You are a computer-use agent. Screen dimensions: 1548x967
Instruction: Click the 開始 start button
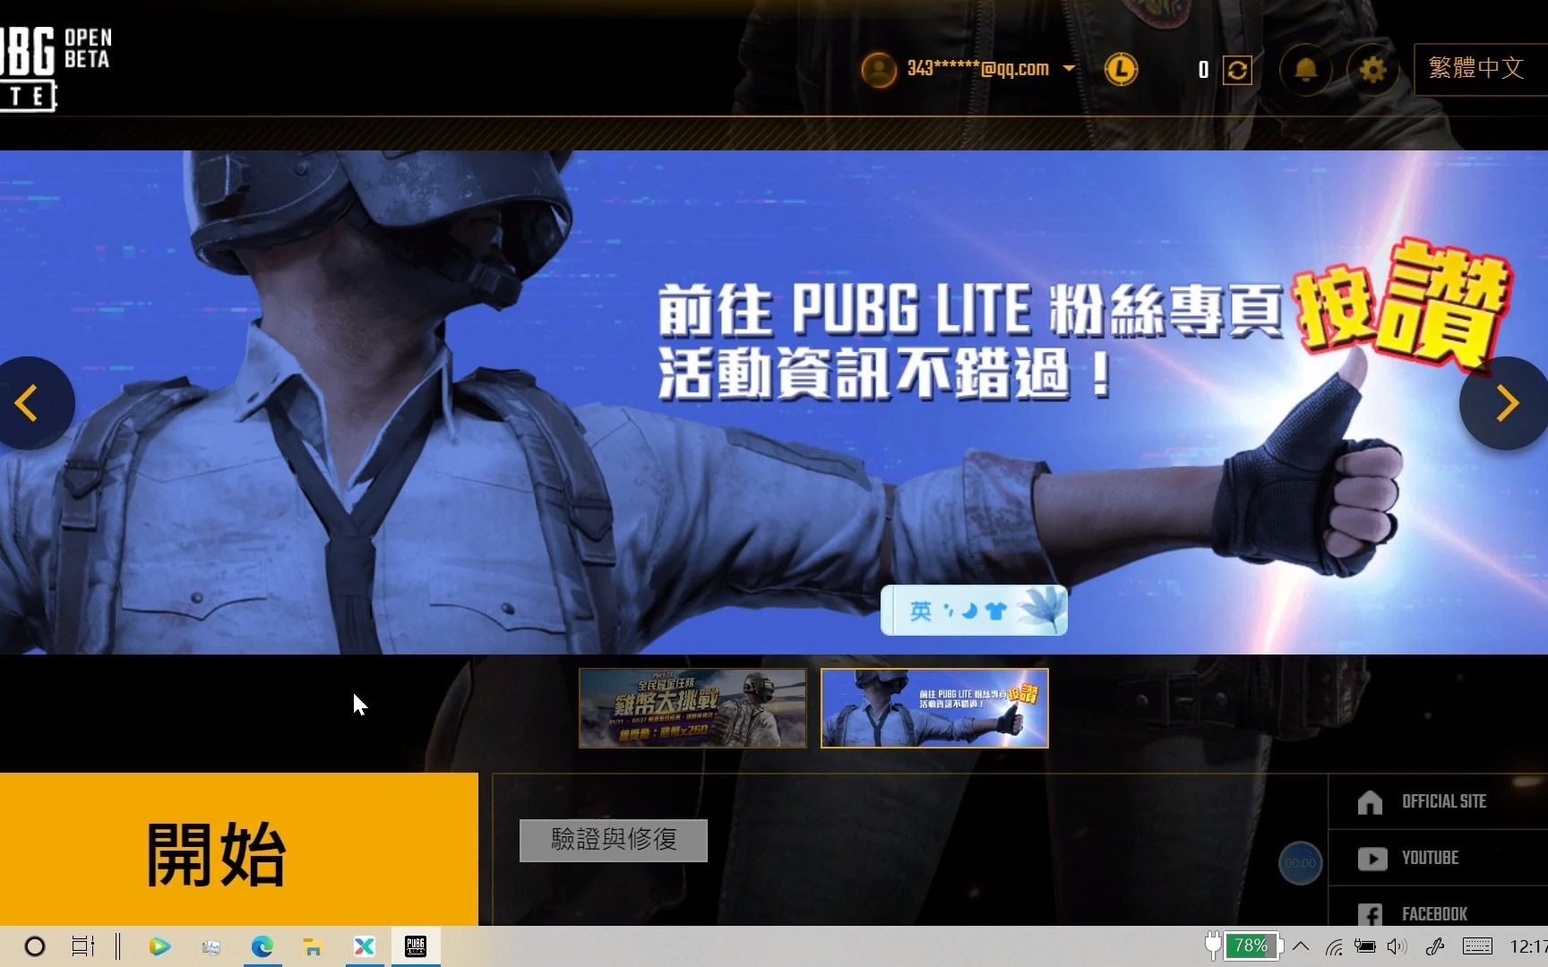pos(238,849)
